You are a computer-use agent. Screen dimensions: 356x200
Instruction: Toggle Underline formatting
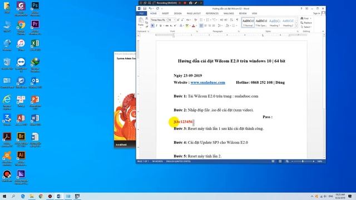161,26
